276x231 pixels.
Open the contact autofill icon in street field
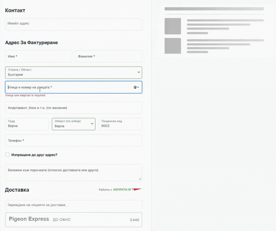click(136, 87)
